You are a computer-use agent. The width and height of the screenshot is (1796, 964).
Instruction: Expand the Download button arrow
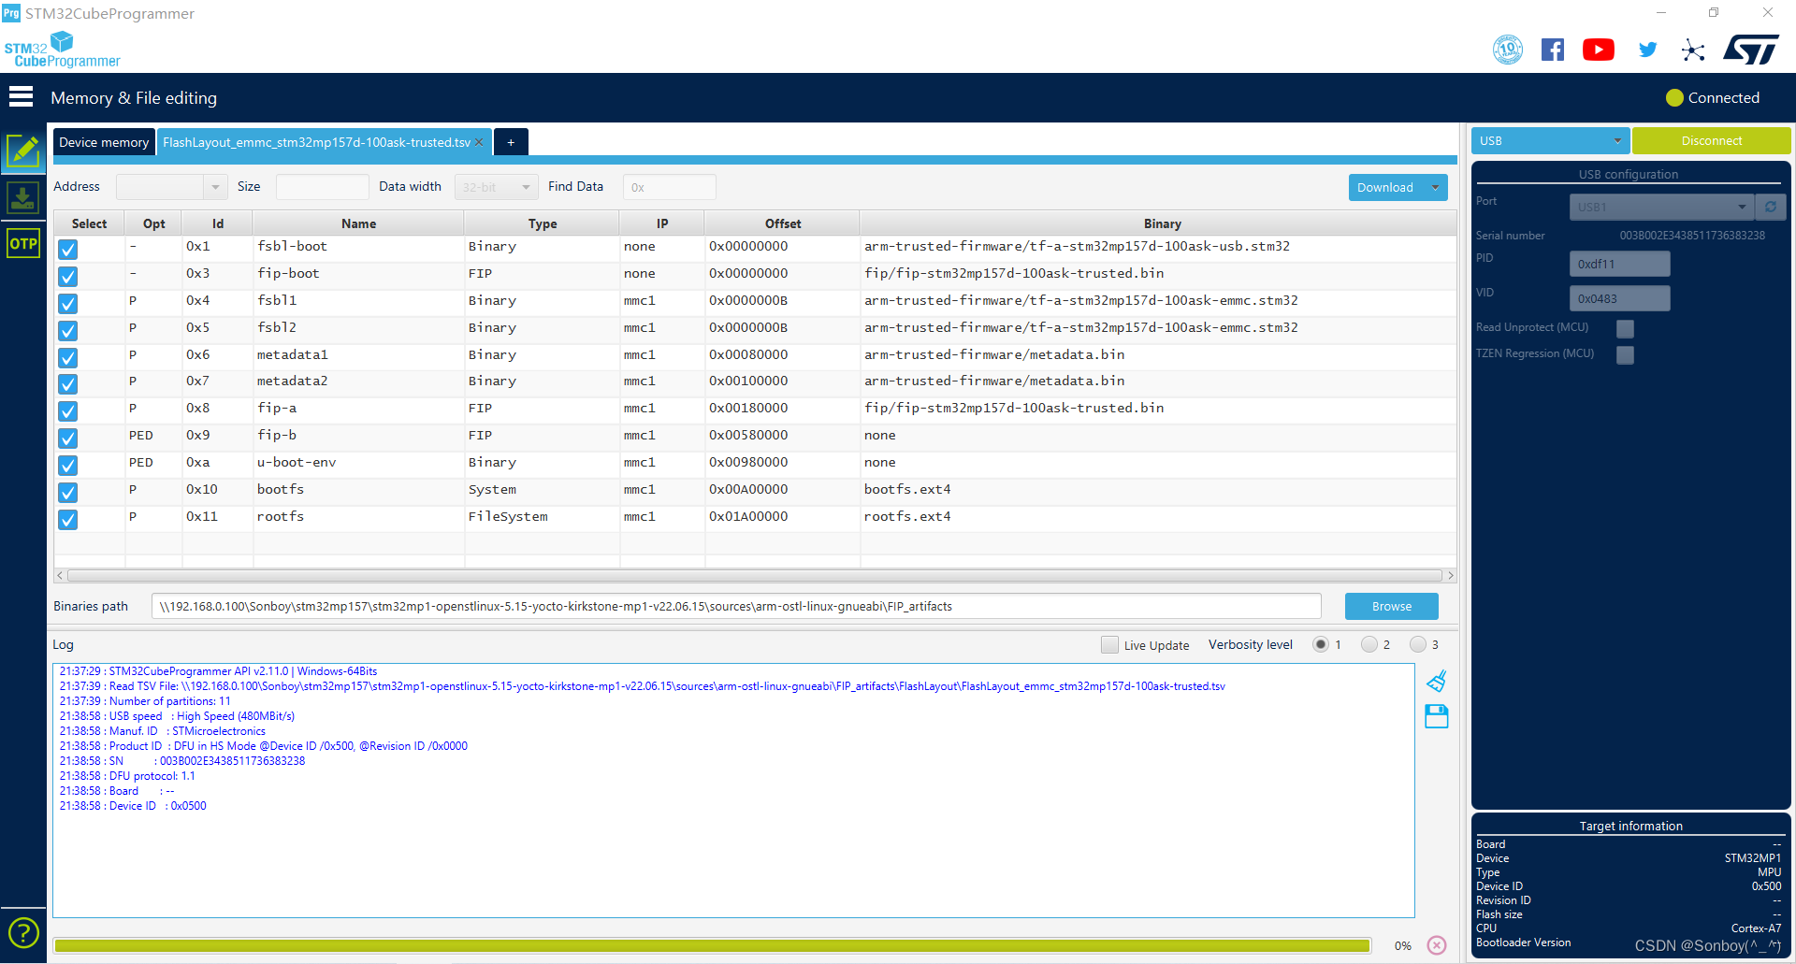[x=1435, y=187]
